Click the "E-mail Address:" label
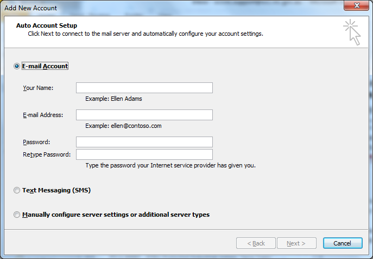 43,115
